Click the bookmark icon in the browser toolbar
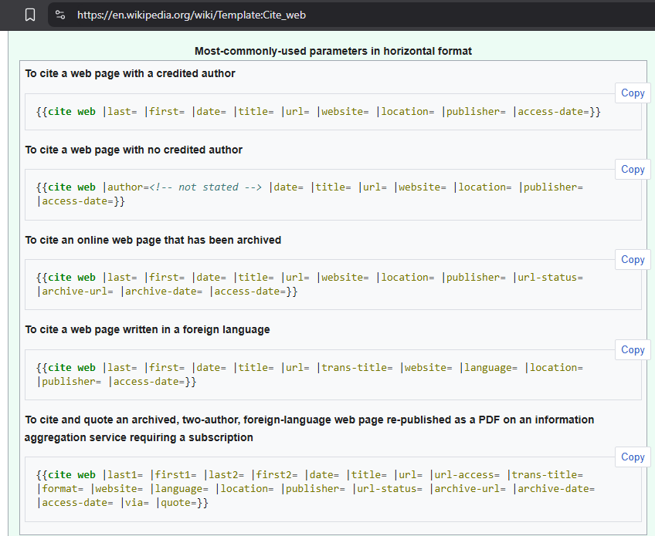The height and width of the screenshot is (536, 655). click(x=30, y=15)
